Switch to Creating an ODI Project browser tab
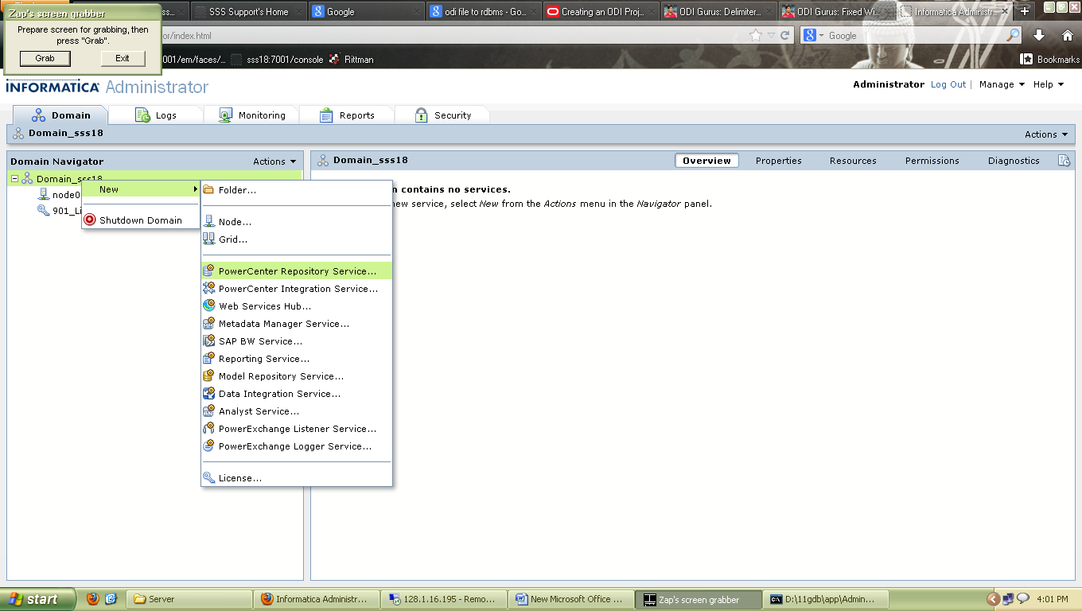The image size is (1082, 611). [602, 12]
